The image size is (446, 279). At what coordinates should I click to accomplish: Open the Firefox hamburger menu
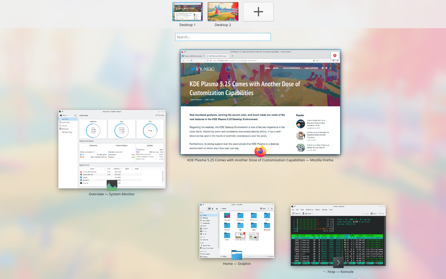[337, 61]
